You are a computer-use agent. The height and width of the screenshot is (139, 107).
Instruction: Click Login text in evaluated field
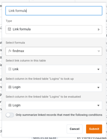pyautogui.click(x=17, y=105)
